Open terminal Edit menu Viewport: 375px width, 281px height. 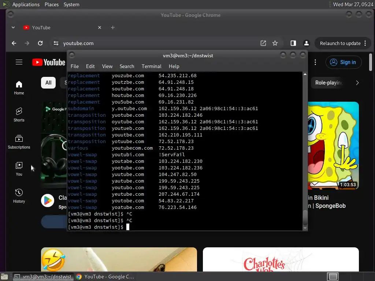[x=90, y=67]
